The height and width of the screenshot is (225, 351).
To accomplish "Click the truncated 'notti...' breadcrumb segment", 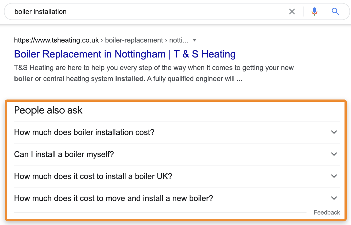I will click(178, 40).
